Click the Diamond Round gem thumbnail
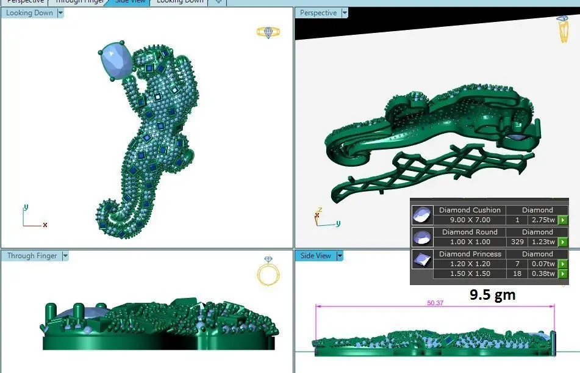580x373 pixels. pyautogui.click(x=422, y=237)
